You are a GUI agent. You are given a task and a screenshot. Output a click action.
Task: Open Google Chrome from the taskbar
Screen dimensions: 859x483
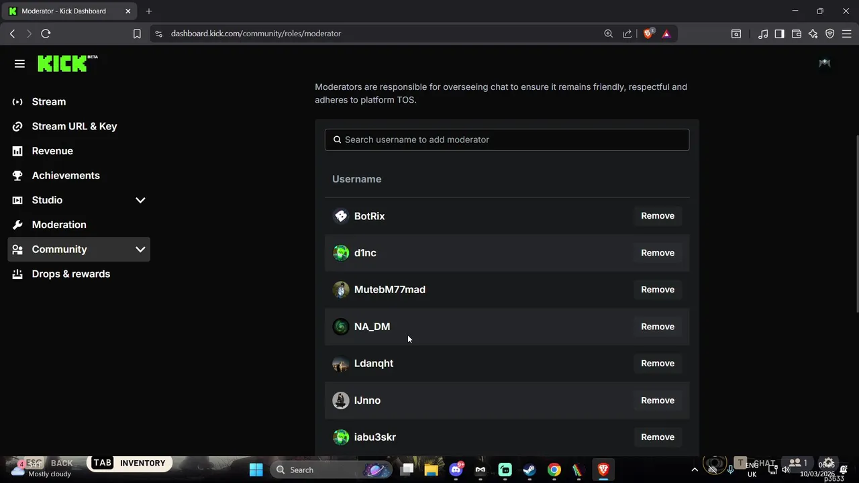click(x=554, y=470)
